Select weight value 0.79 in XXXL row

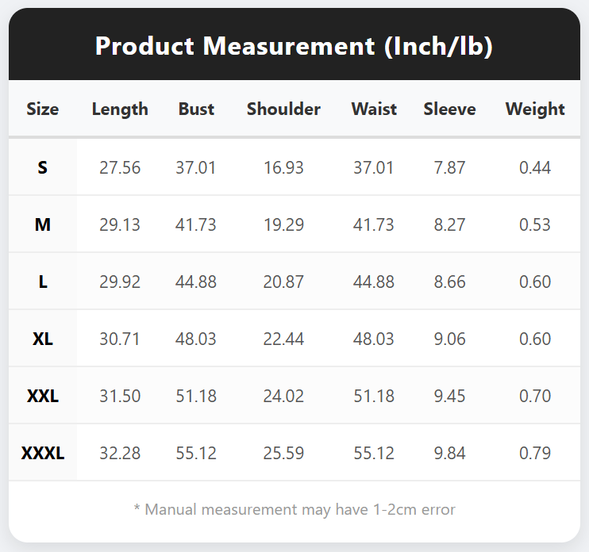click(x=535, y=453)
